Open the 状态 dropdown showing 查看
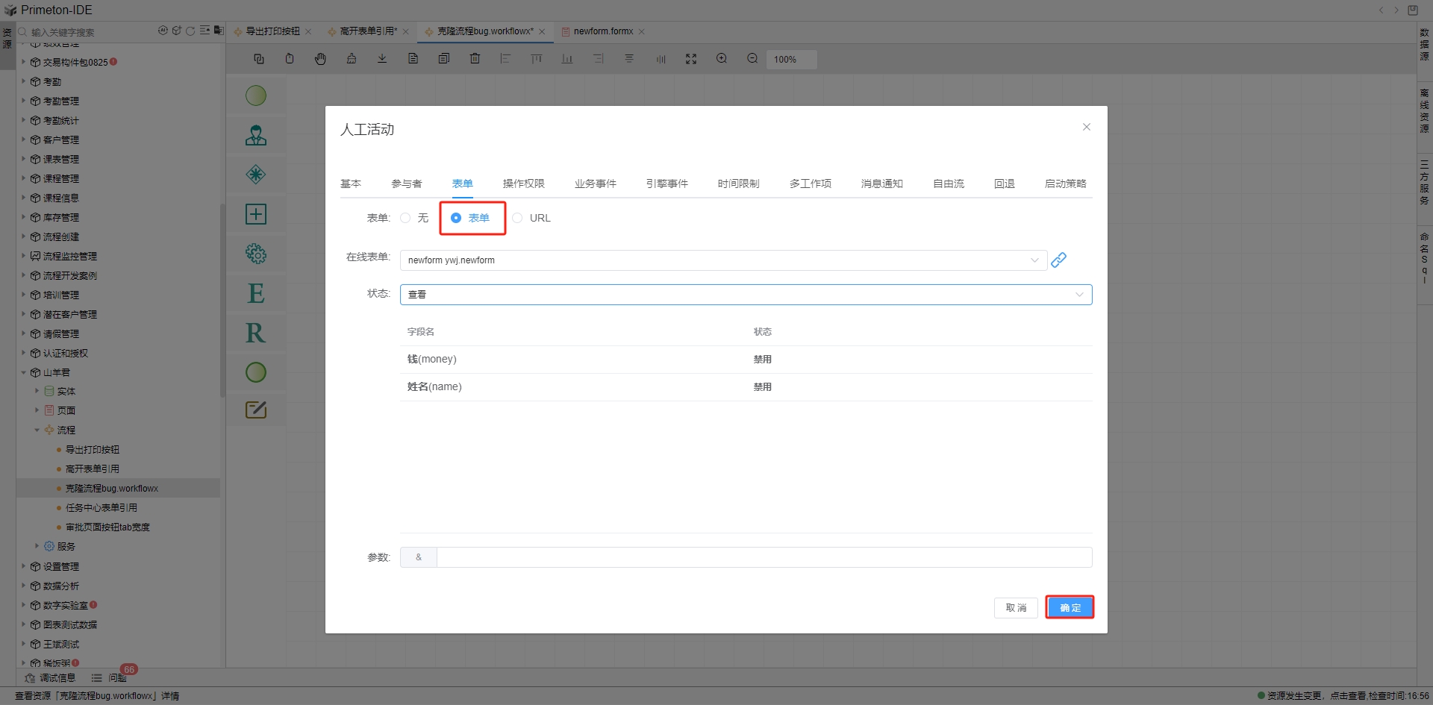This screenshot has height=705, width=1433. click(745, 295)
